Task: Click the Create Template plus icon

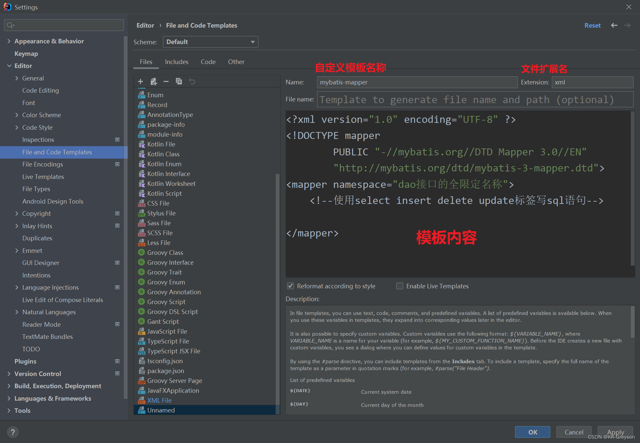Action: pos(140,81)
